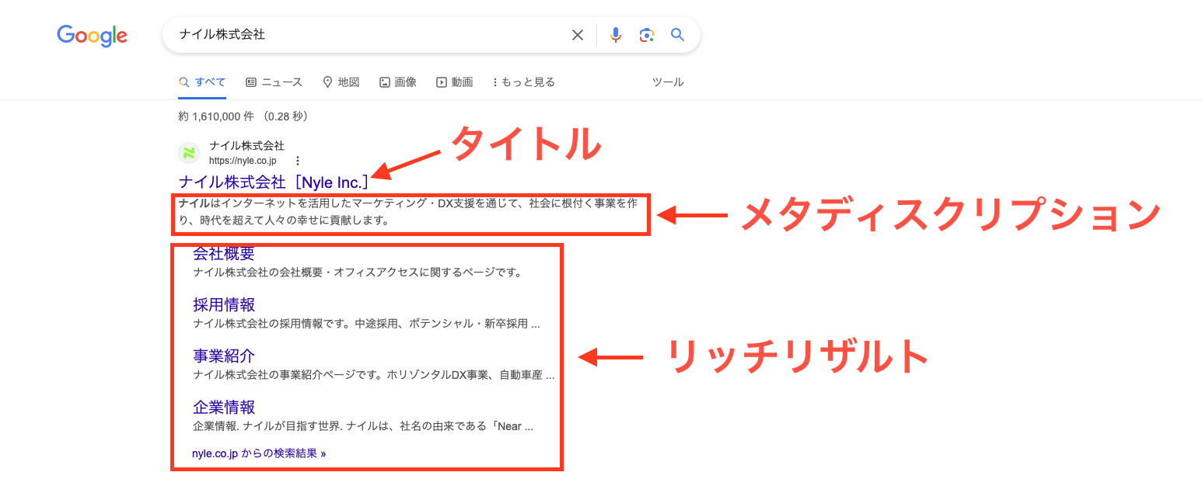This screenshot has height=493, width=1202.
Task: Open the 動画 tab
Action: (x=455, y=82)
